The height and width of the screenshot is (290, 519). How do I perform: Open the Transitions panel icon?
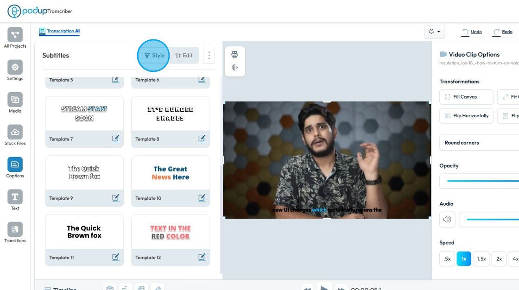point(15,229)
